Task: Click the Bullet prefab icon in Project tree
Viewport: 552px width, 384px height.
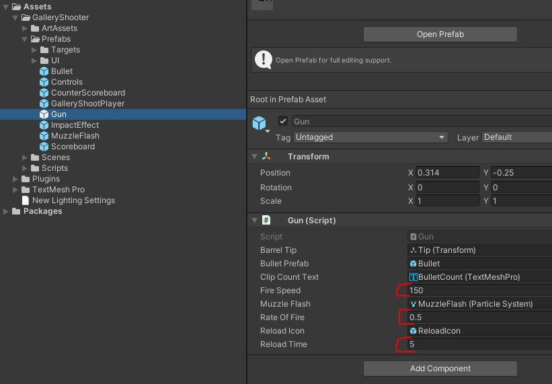Action: pos(44,71)
